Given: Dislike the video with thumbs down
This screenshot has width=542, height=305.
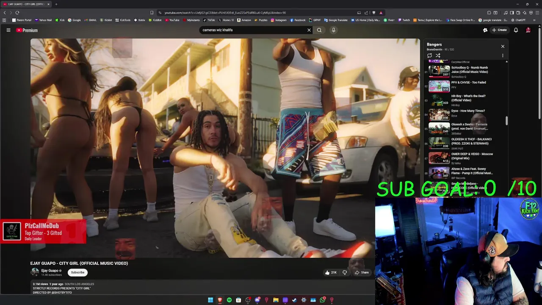Looking at the screenshot, I should point(345,272).
